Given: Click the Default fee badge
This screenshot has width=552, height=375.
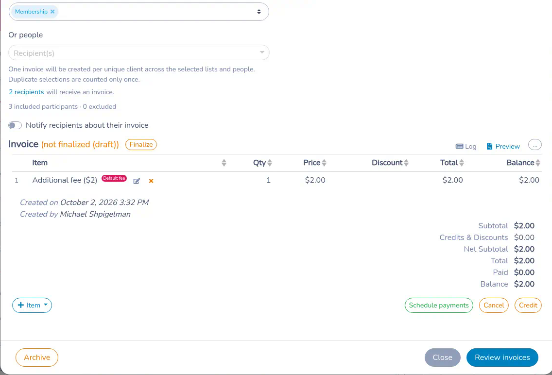Looking at the screenshot, I should 114,178.
